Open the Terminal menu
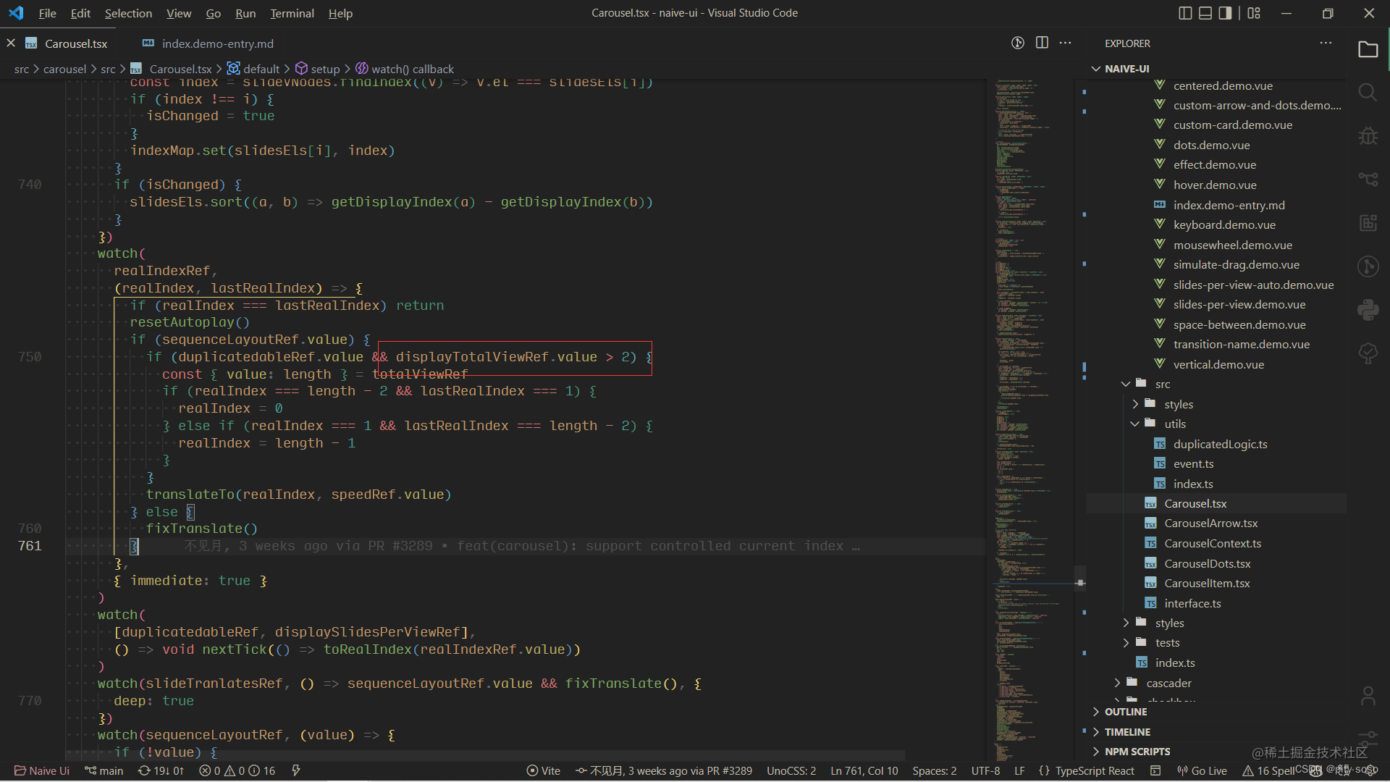Viewport: 1390px width, 782px height. point(292,13)
